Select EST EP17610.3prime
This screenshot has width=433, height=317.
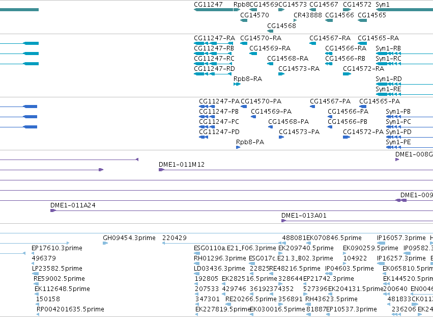tap(57, 248)
